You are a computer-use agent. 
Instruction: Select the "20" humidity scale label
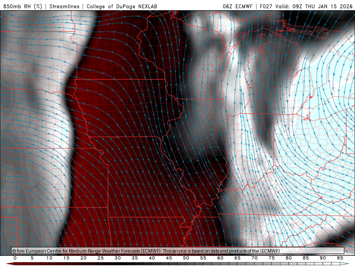point(83,258)
